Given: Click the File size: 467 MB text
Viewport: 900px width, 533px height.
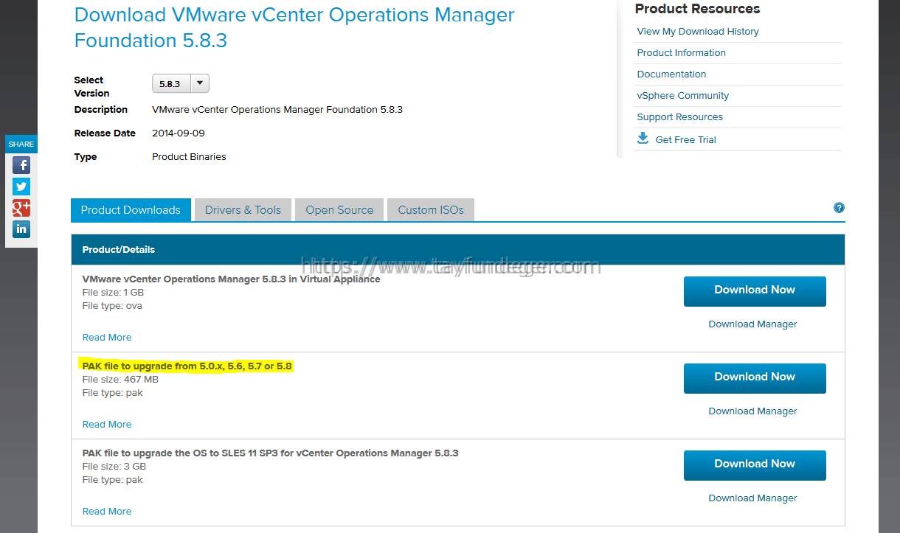Looking at the screenshot, I should click(120, 380).
